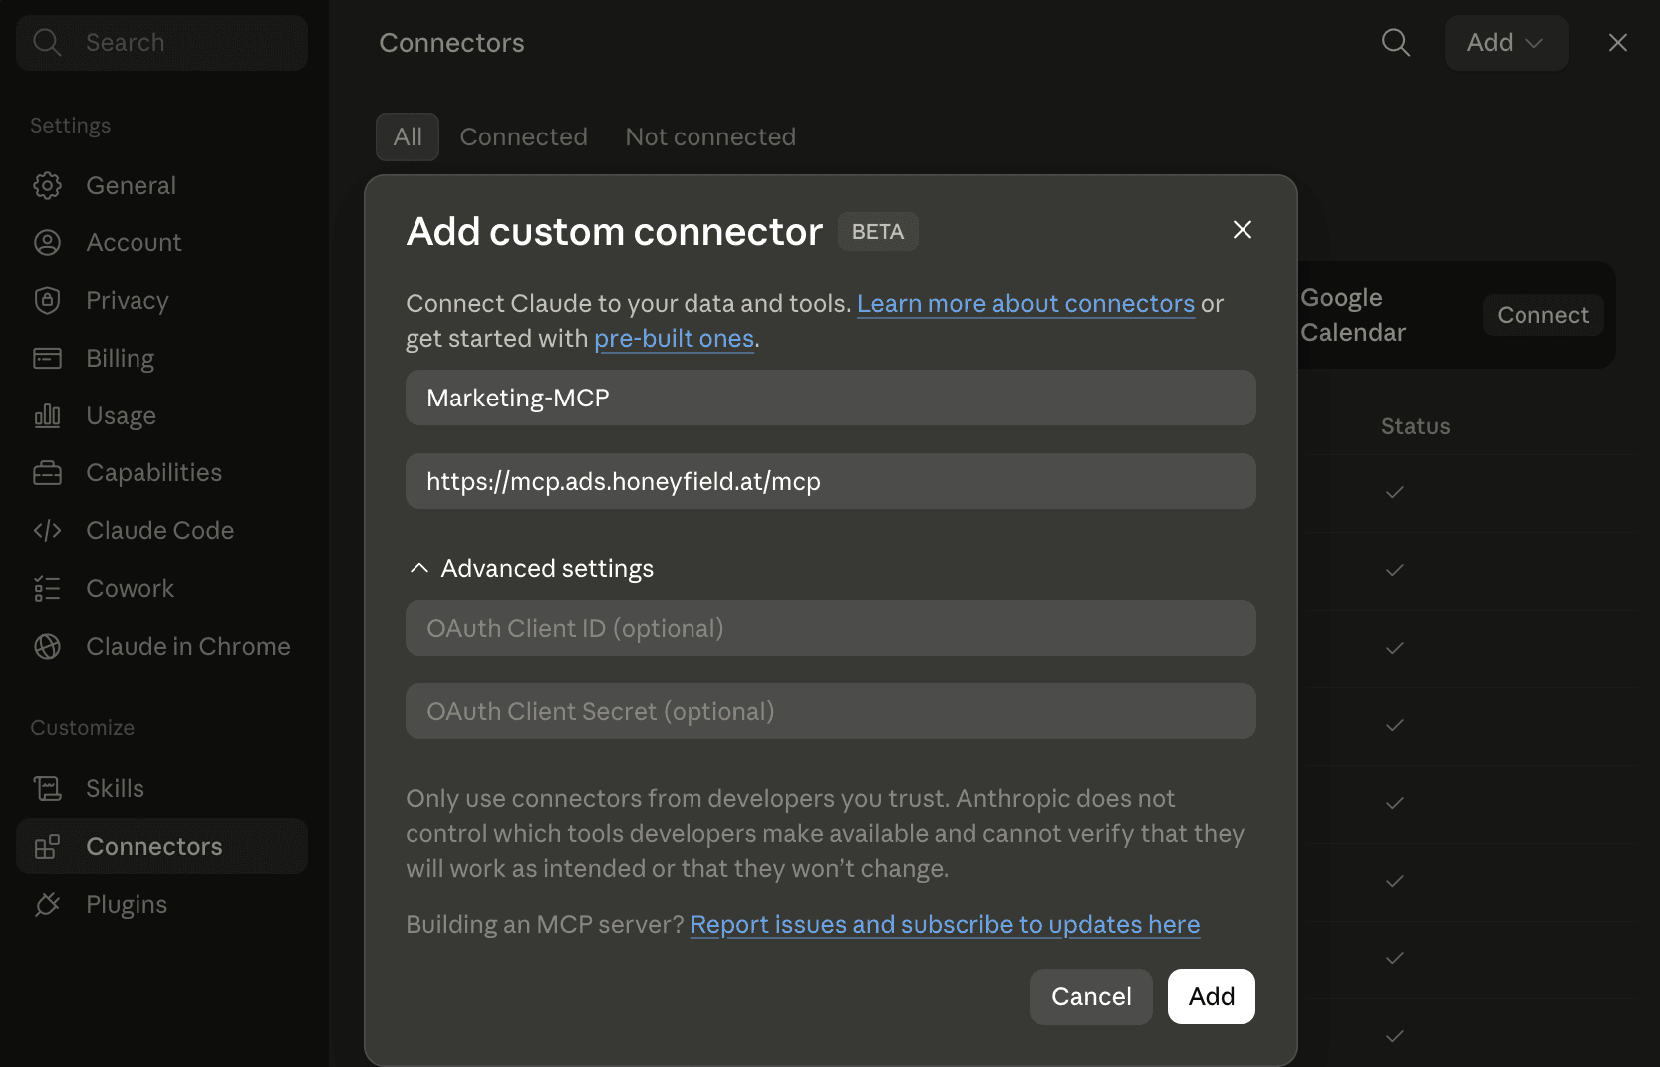Open the Add dropdown in the header

coord(1507,43)
